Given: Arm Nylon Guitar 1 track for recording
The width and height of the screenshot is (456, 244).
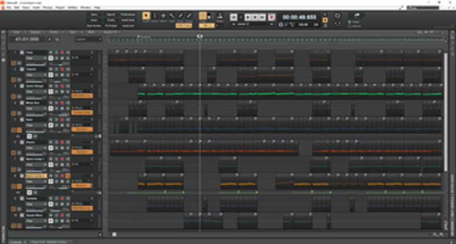Looking at the screenshot, I should [x=62, y=159].
